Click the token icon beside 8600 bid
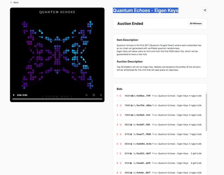 131,144
